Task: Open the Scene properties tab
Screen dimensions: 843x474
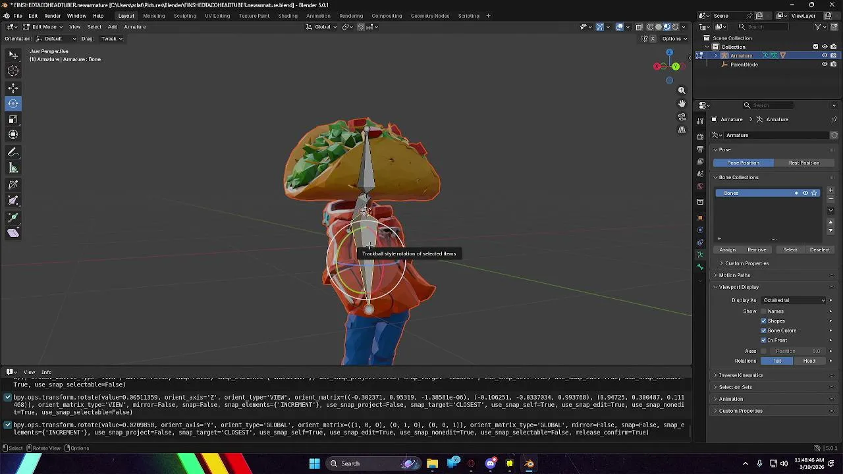Action: 700,173
